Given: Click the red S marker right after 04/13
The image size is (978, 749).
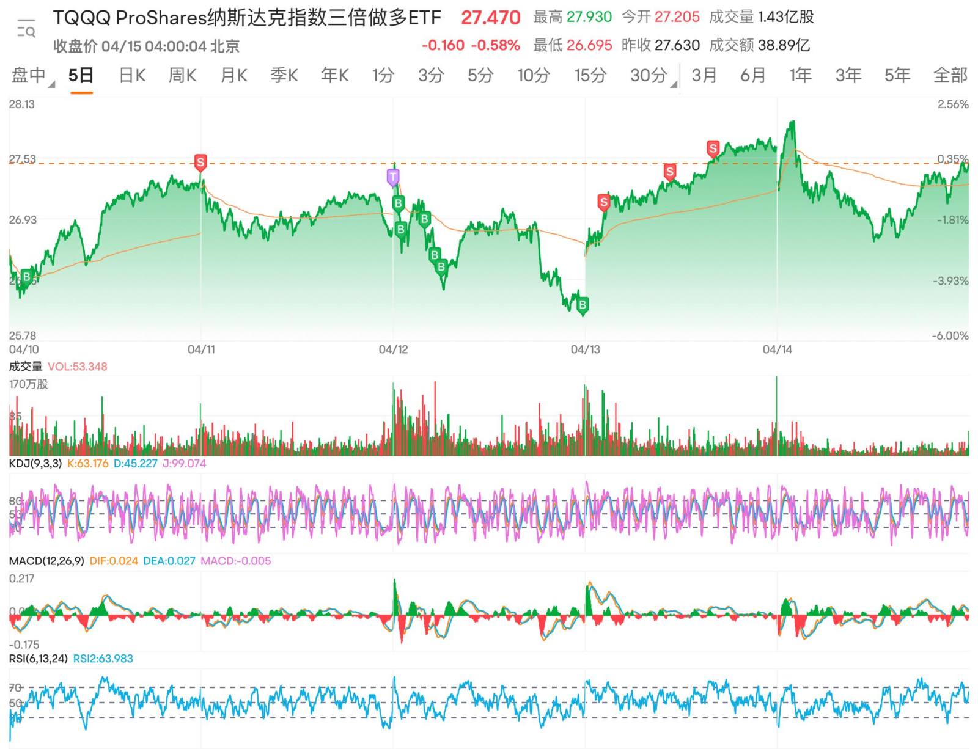Looking at the screenshot, I should [x=604, y=202].
